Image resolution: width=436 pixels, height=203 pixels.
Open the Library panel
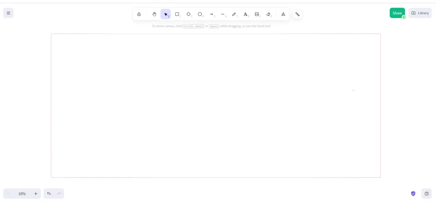click(420, 13)
